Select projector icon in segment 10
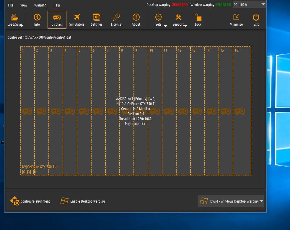Viewport: 290px width, 230px height. (155, 111)
